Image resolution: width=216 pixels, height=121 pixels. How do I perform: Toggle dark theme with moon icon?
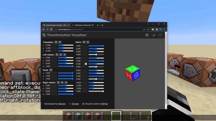click(154, 35)
